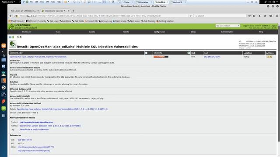The width and height of the screenshot is (280, 157).
Task: Click the orange severity bar
Action: [161, 57]
